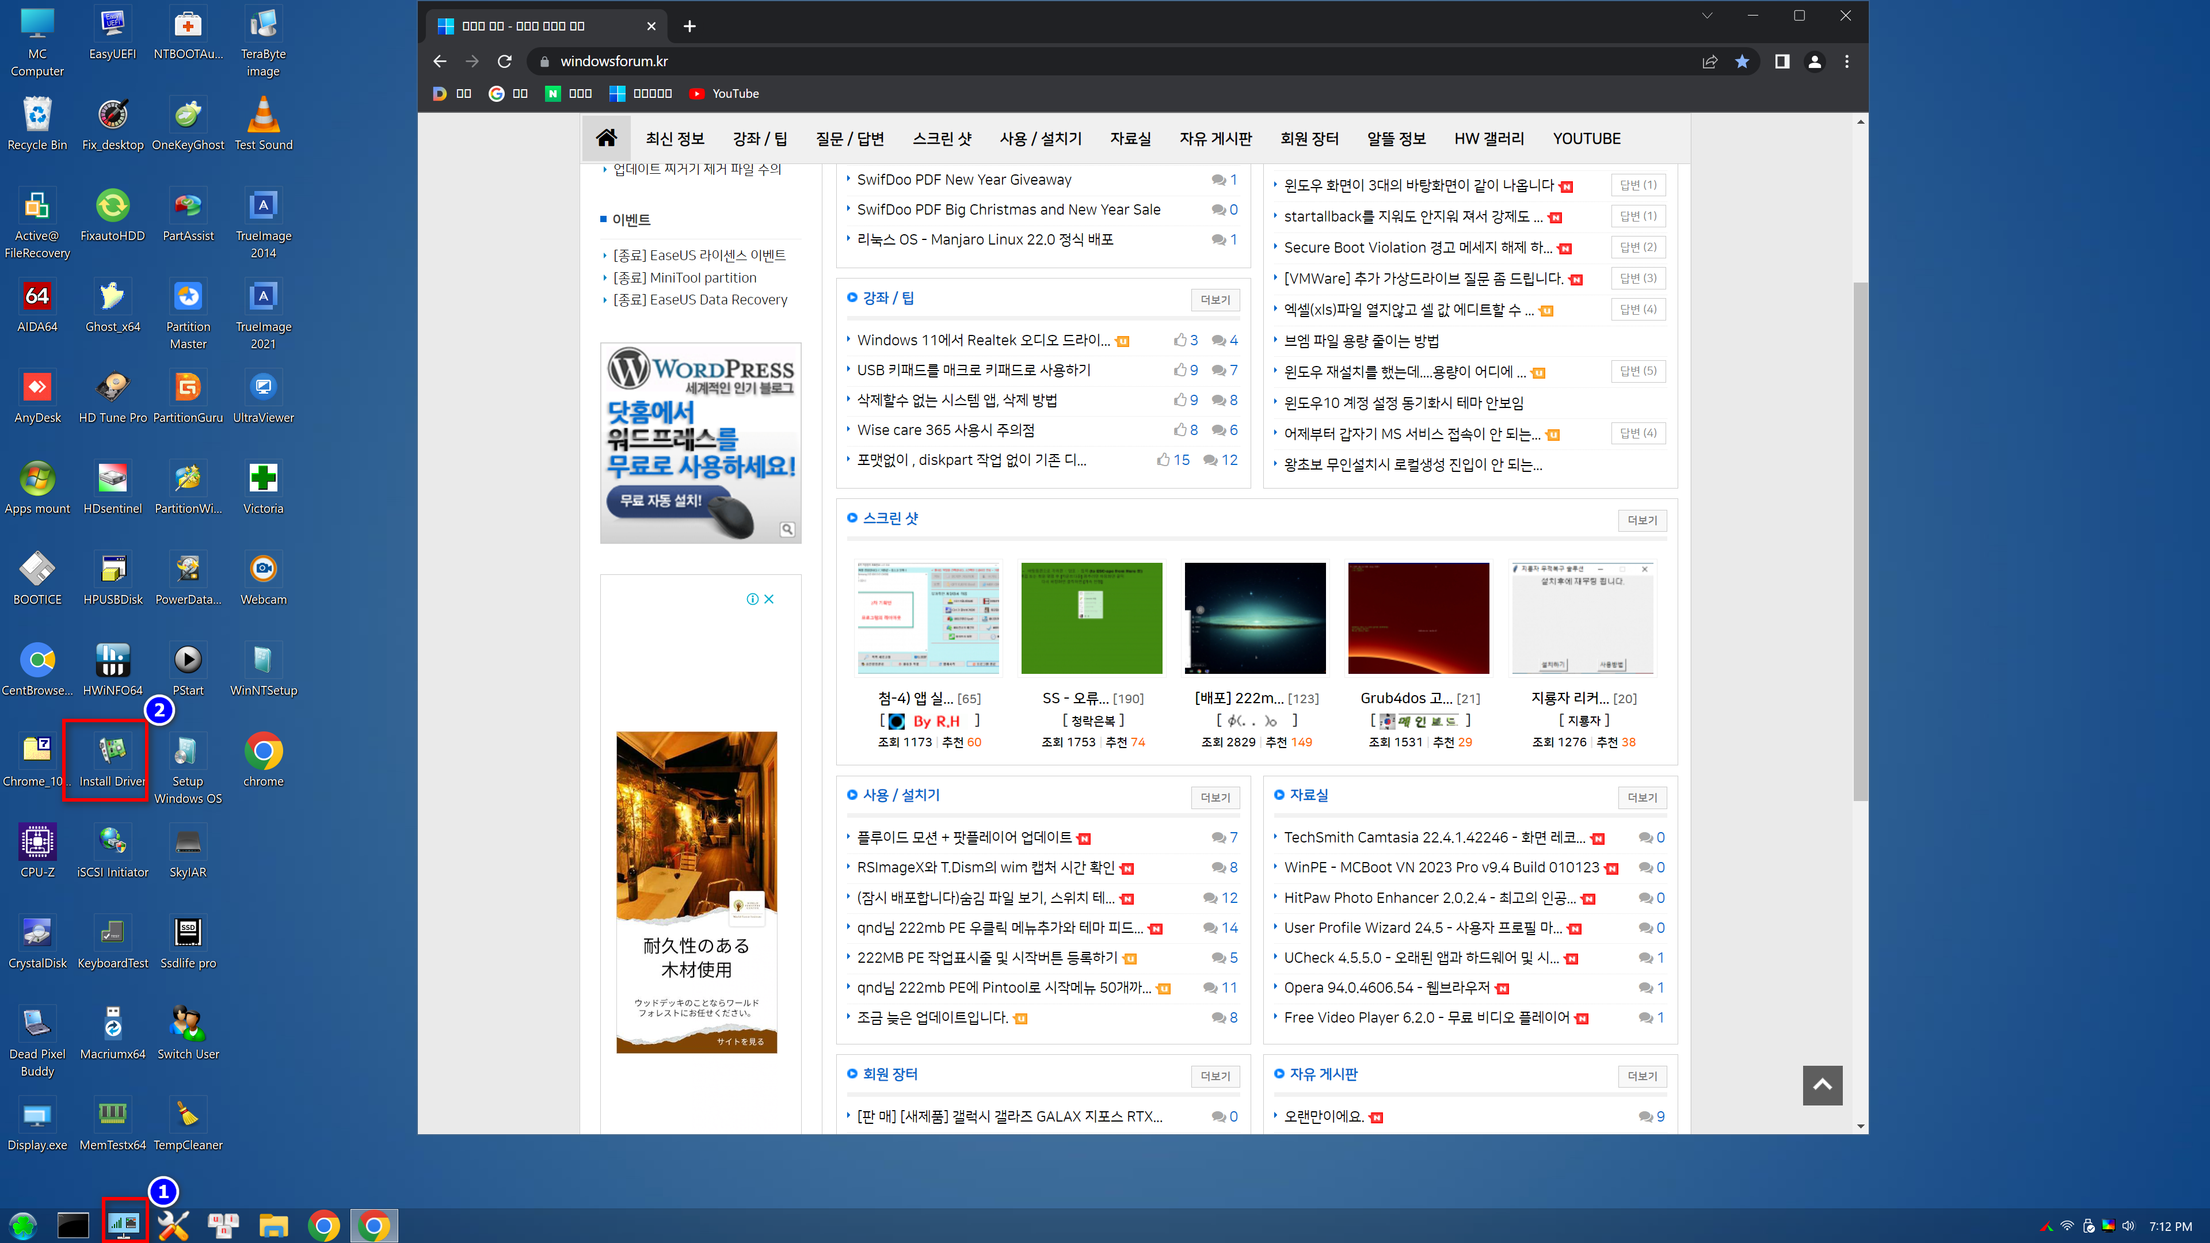This screenshot has height=1243, width=2210.
Task: Open the MemTestx64 desktop icon
Action: (112, 1126)
